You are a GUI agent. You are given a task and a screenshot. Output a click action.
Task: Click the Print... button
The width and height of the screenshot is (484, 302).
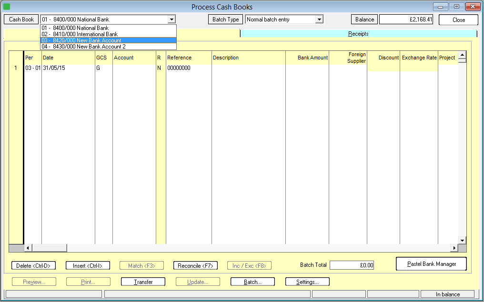click(x=88, y=282)
